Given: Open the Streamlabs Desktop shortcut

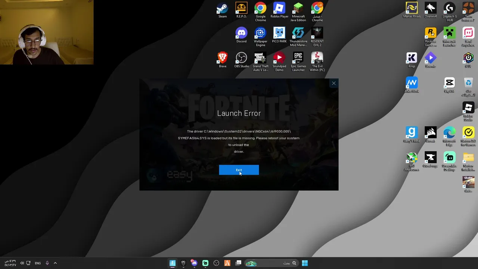Looking at the screenshot, I should point(450,162).
